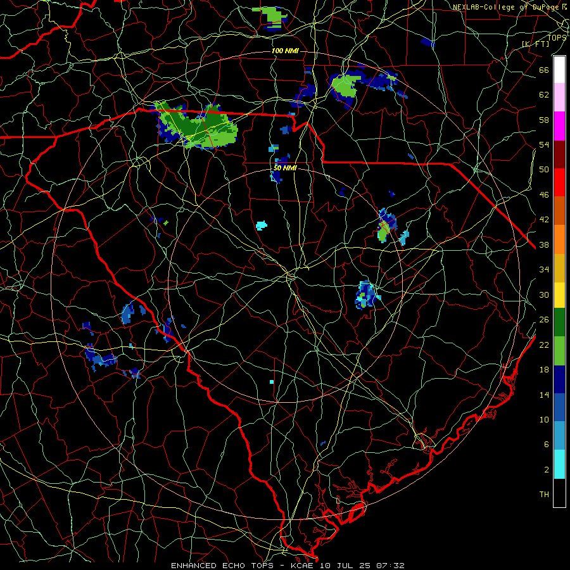Click the '58' legend value

pos(544,120)
